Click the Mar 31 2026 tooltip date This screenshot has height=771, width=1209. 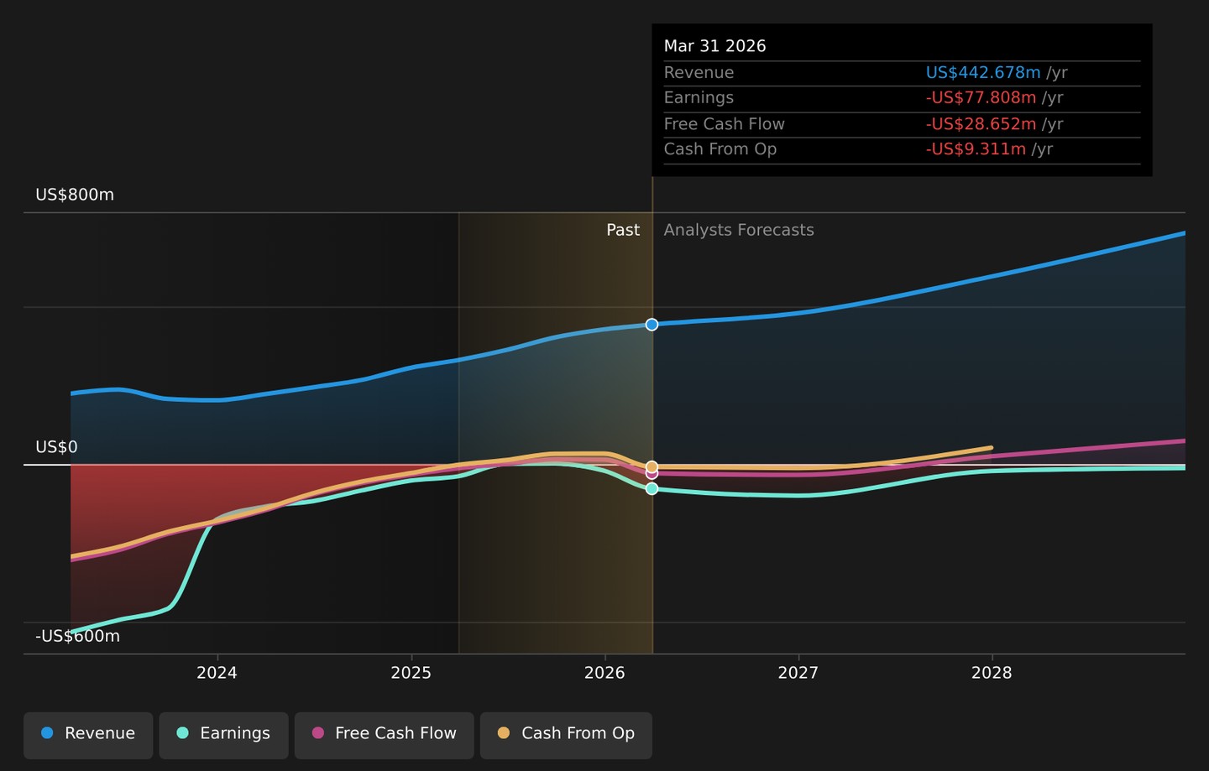(x=715, y=46)
